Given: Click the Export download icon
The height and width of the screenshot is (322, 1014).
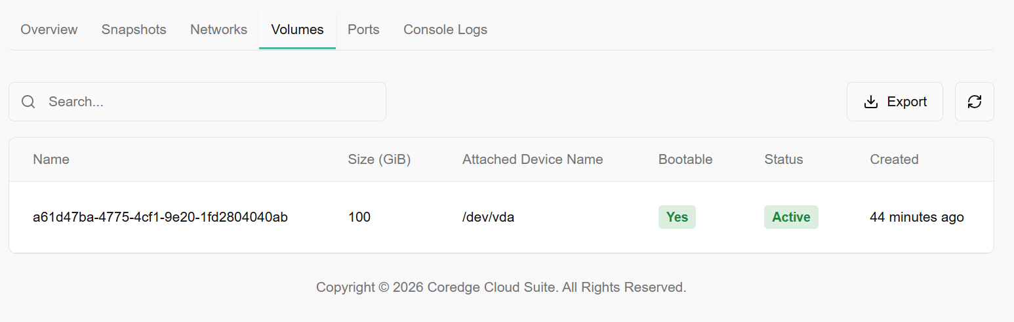Looking at the screenshot, I should coord(871,102).
